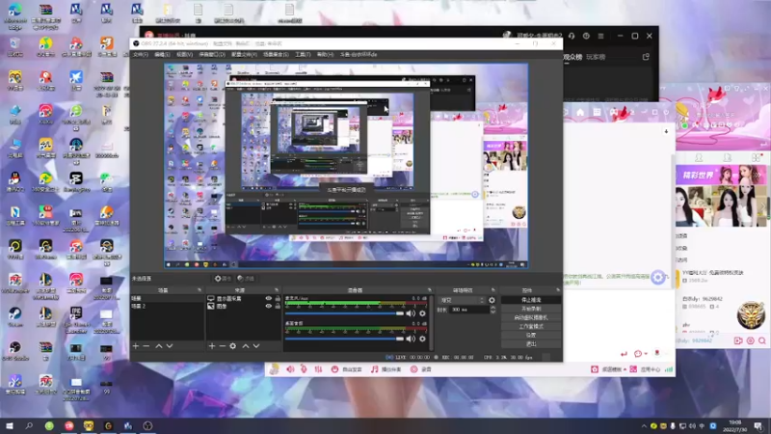Pop out the Sources dock panel
The height and width of the screenshot is (434, 771).
coord(277,290)
